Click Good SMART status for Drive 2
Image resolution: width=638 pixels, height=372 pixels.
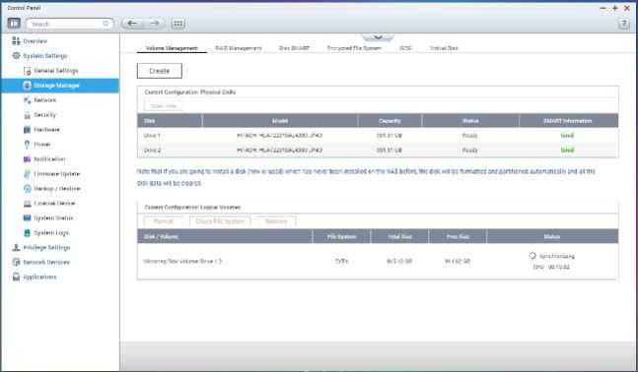[x=567, y=150]
